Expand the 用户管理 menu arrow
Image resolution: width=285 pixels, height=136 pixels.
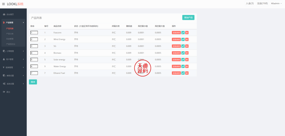tap(23, 59)
